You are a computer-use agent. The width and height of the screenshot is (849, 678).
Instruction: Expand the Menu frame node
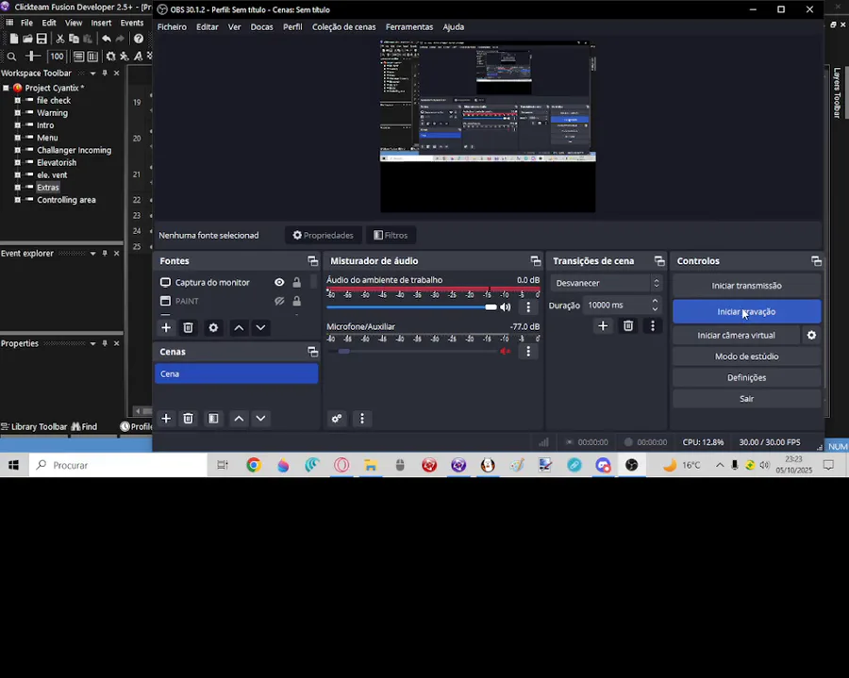pos(17,138)
